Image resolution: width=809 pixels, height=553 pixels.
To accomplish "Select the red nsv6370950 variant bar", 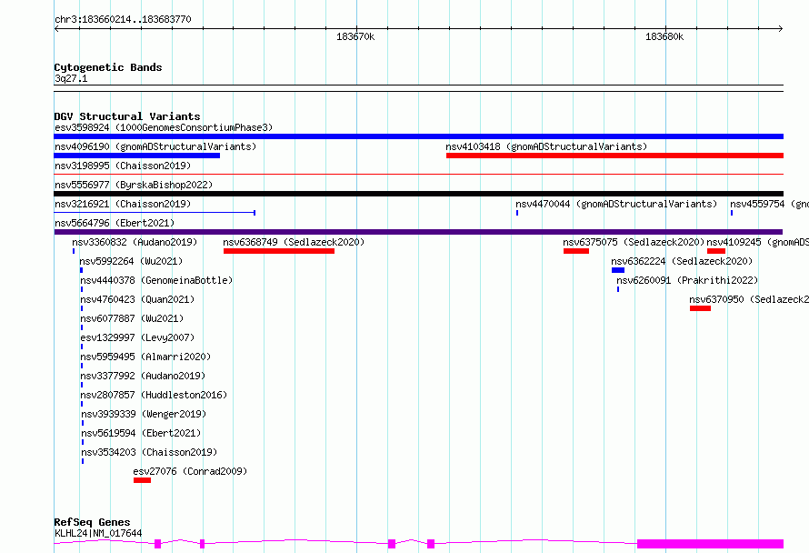I will click(700, 308).
